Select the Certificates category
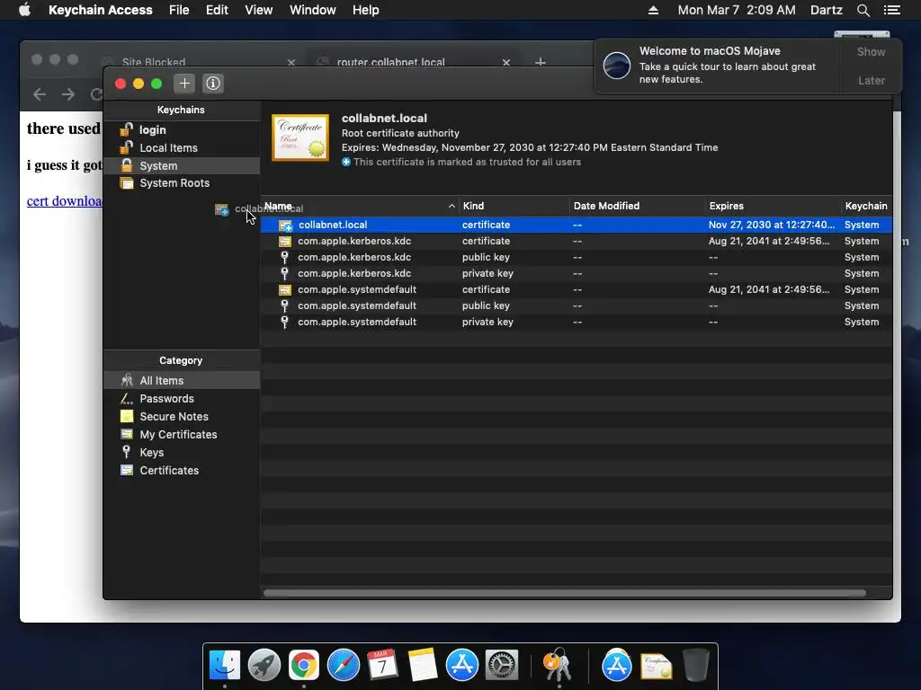This screenshot has height=690, width=921. (182, 471)
